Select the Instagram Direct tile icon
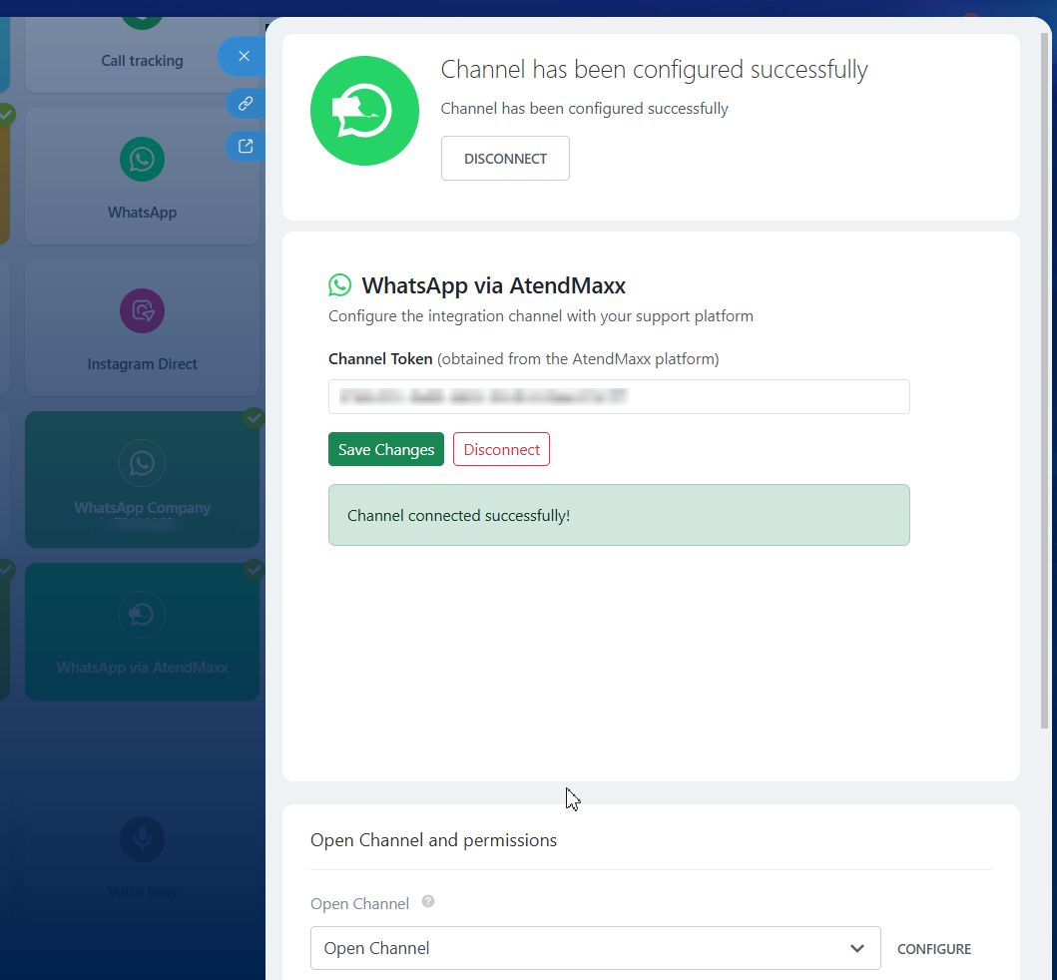 pyautogui.click(x=142, y=311)
